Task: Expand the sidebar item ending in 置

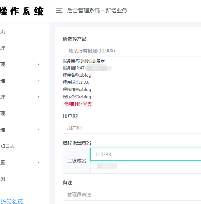Action: coord(19,162)
